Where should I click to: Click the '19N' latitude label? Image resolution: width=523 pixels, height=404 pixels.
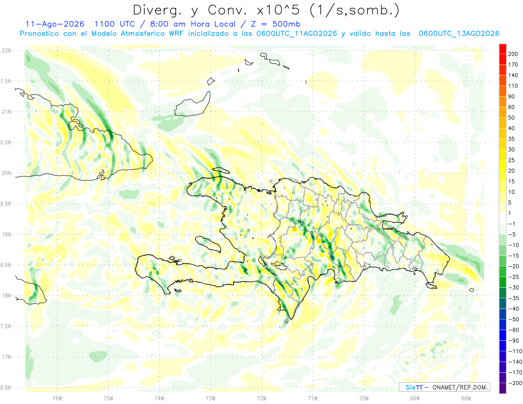[x=7, y=234]
